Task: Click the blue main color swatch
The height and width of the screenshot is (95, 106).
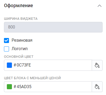Action: 9,65
